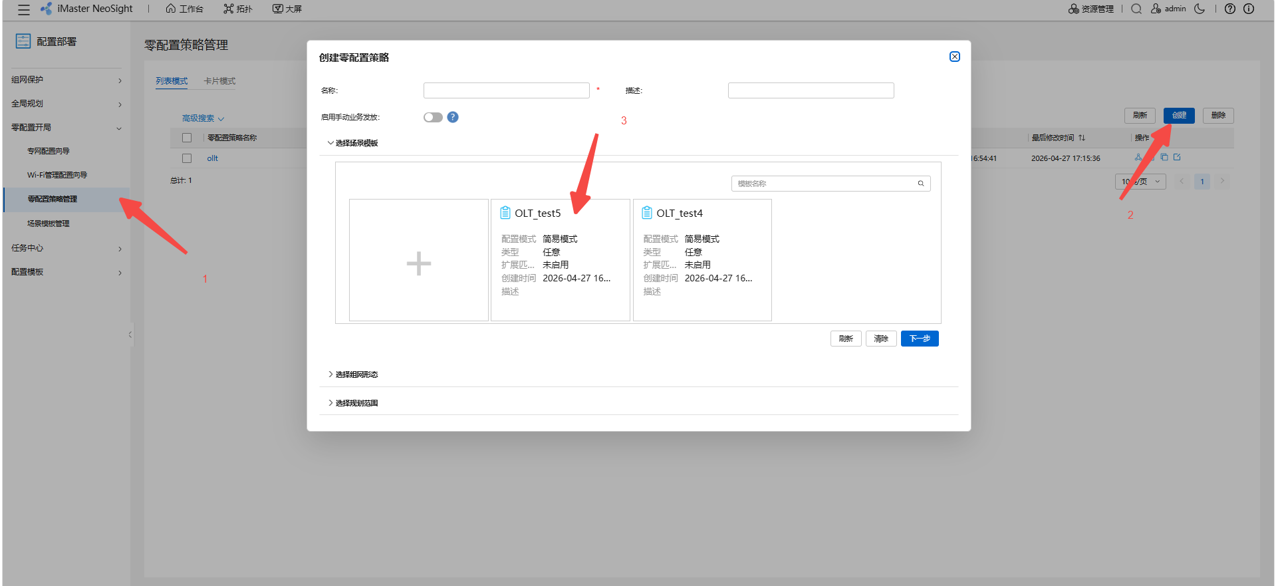Select the OLT_test5 template card
Viewport: 1276px width, 586px height.
(561, 260)
